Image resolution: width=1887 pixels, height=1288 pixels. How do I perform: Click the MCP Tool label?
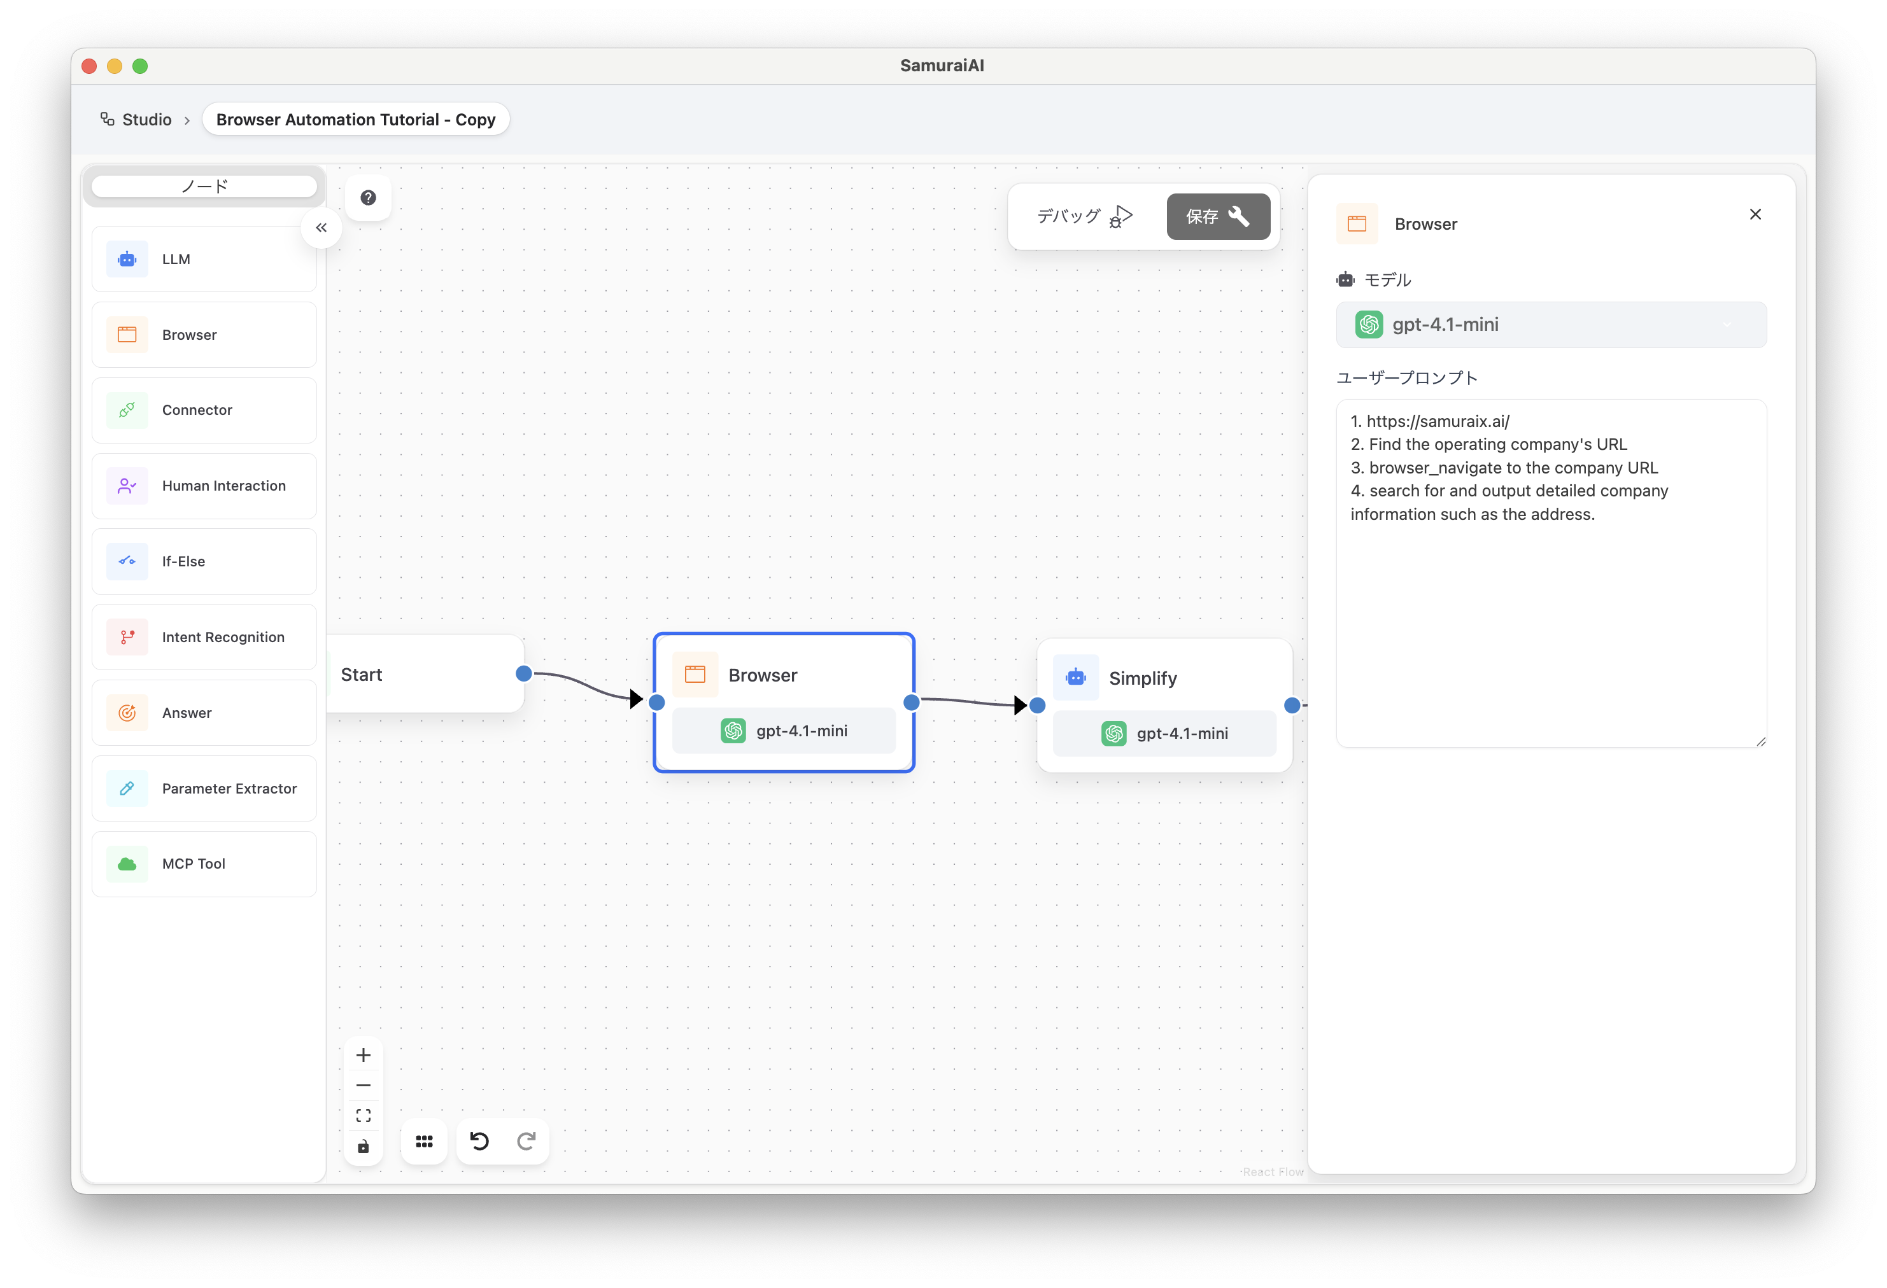point(194,864)
